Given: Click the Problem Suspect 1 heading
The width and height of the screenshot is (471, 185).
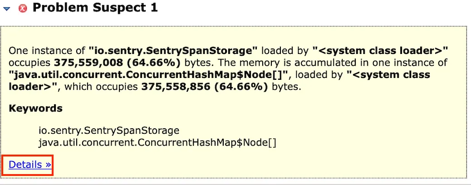Looking at the screenshot, I should point(95,7).
